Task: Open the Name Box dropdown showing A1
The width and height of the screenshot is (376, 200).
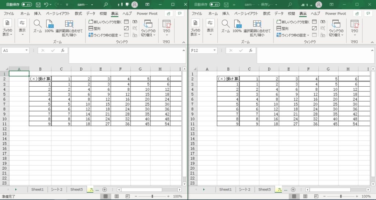Action: click(27, 51)
